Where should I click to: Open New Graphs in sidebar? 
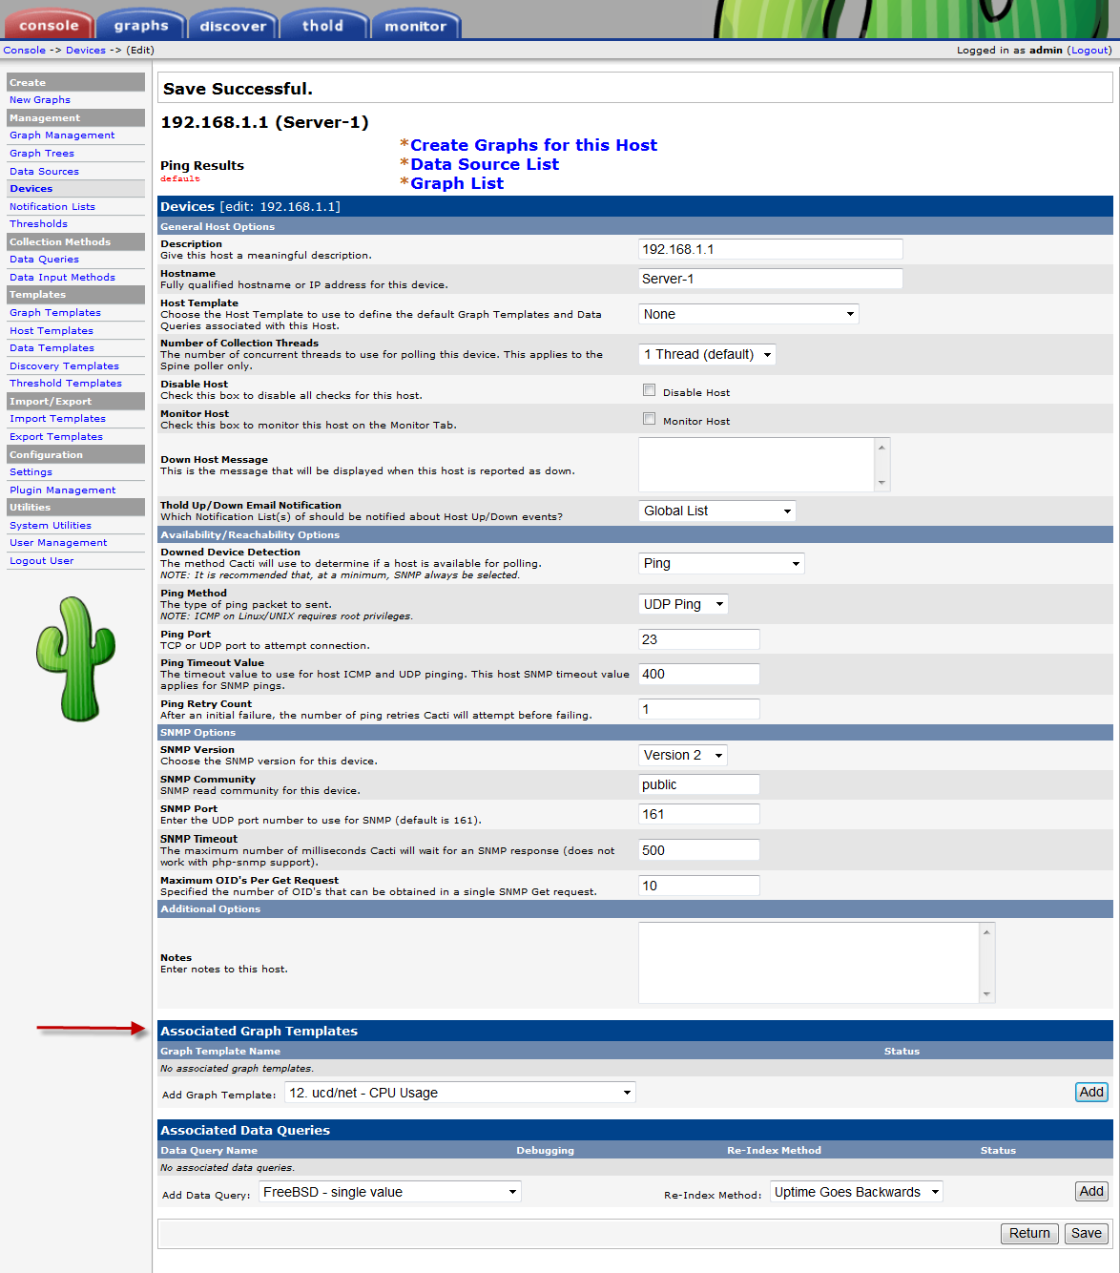[40, 100]
